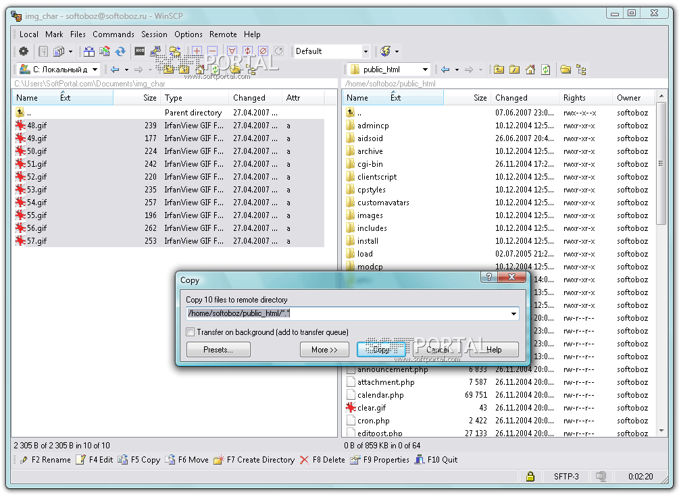The height and width of the screenshot is (499, 679).
Task: Enable Transfer on background checkbox
Action: pos(190,332)
